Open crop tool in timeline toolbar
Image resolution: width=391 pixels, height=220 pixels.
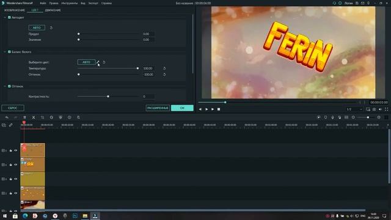(42, 117)
